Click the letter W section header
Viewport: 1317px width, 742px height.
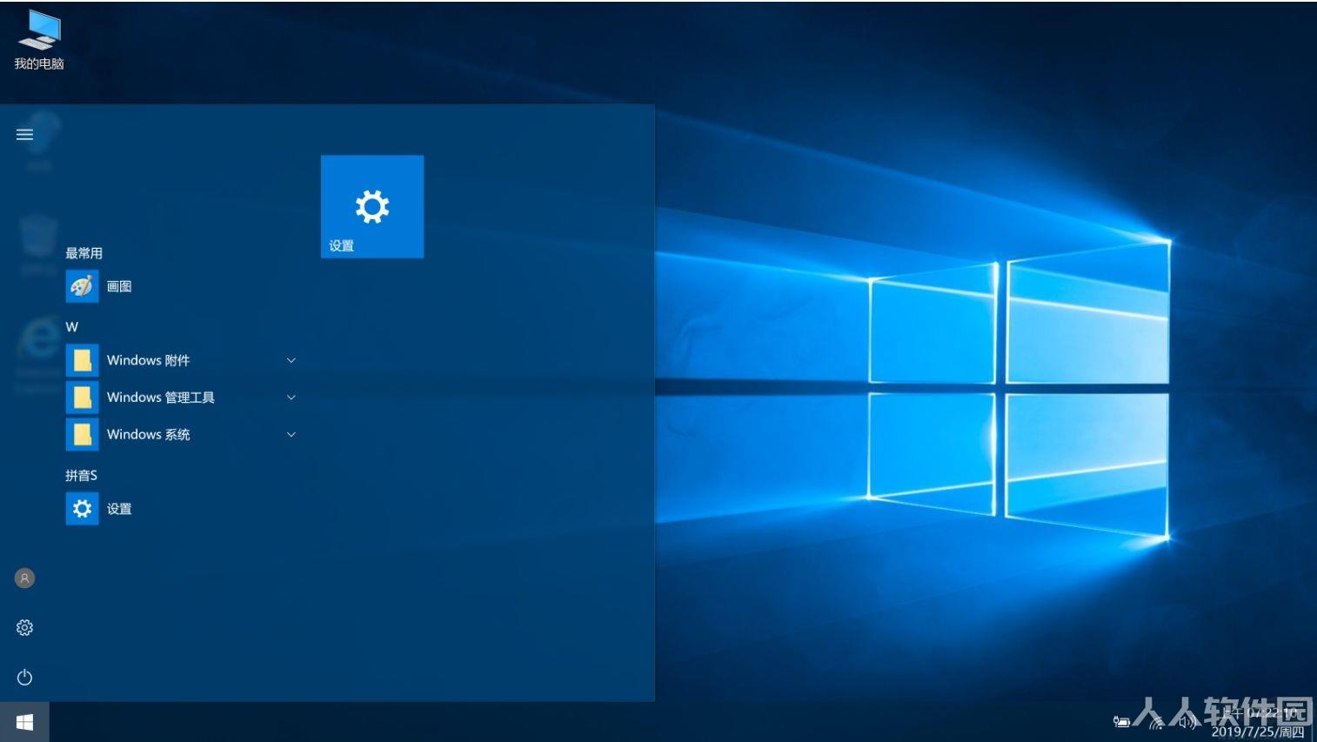[71, 327]
